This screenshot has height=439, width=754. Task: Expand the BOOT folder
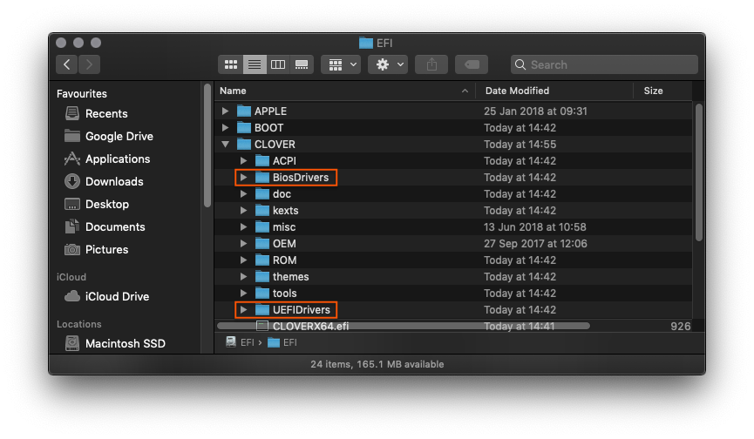click(x=225, y=128)
